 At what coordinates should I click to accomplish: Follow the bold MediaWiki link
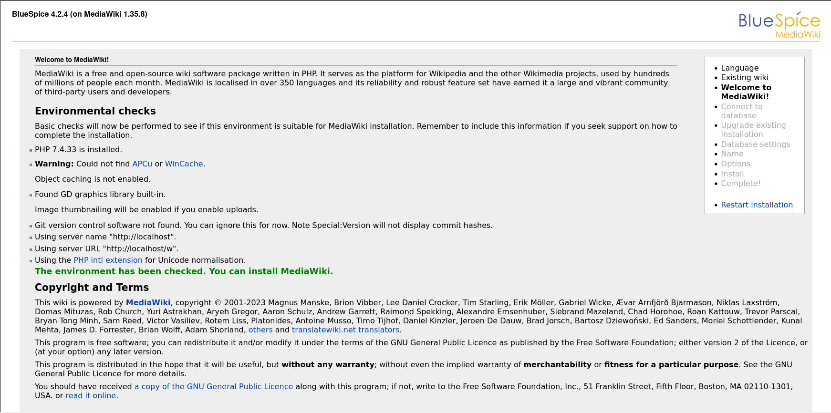click(x=148, y=302)
